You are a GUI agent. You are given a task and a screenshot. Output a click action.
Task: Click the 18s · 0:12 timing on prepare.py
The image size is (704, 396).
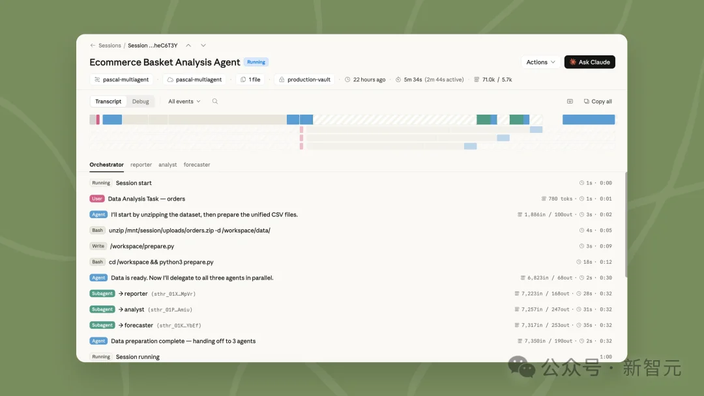click(x=594, y=262)
